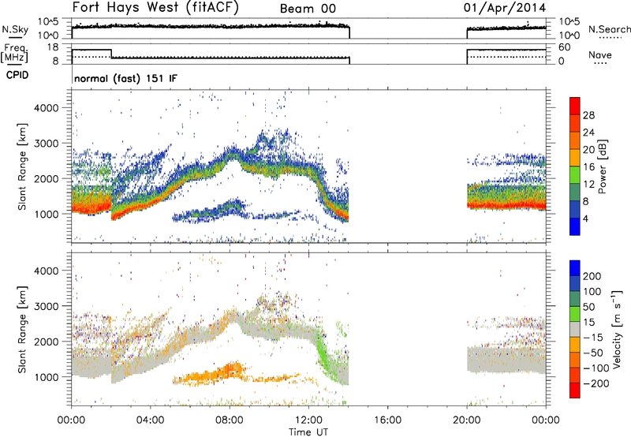The image size is (631, 437).
Task: Click the dotted line sample under "Nave"
Action: [x=601, y=64]
